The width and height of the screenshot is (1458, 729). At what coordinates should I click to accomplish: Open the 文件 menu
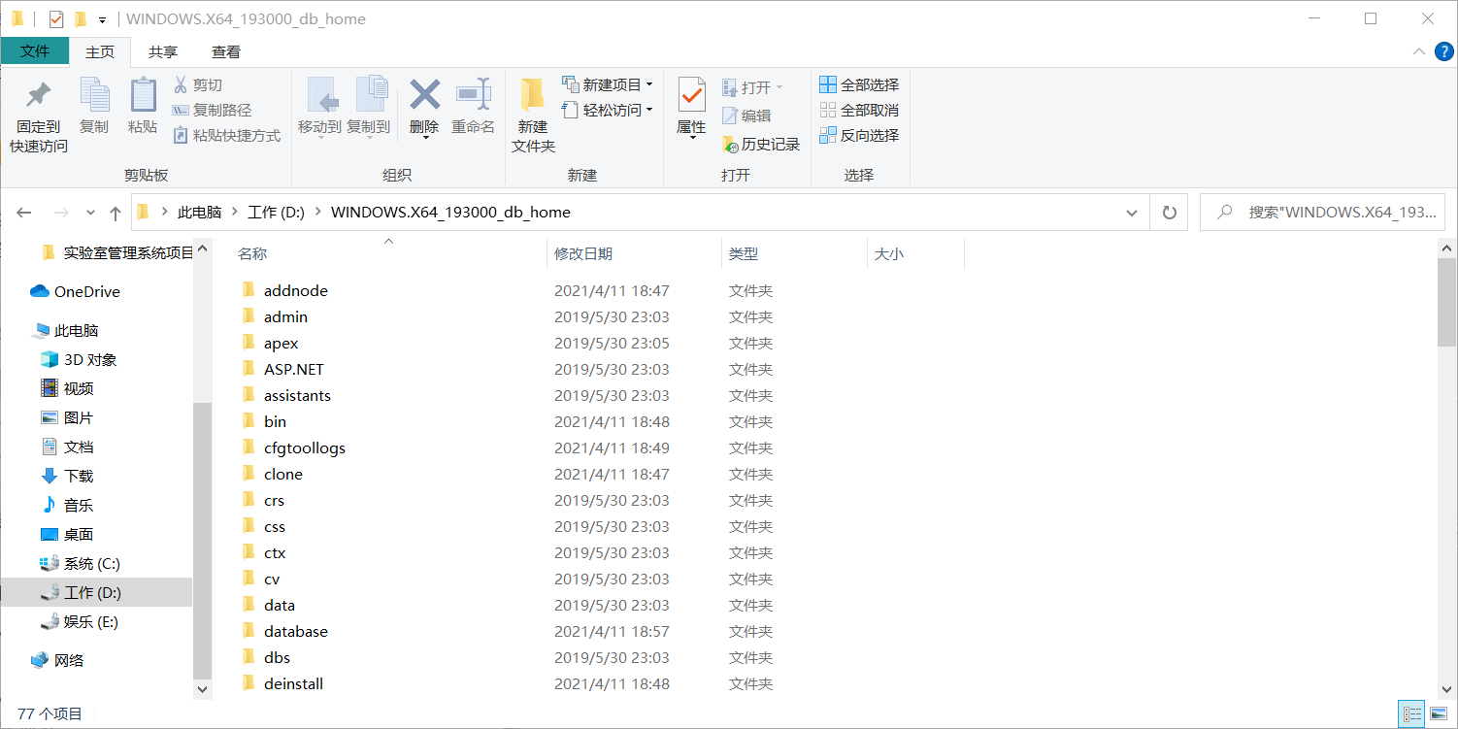pos(35,51)
